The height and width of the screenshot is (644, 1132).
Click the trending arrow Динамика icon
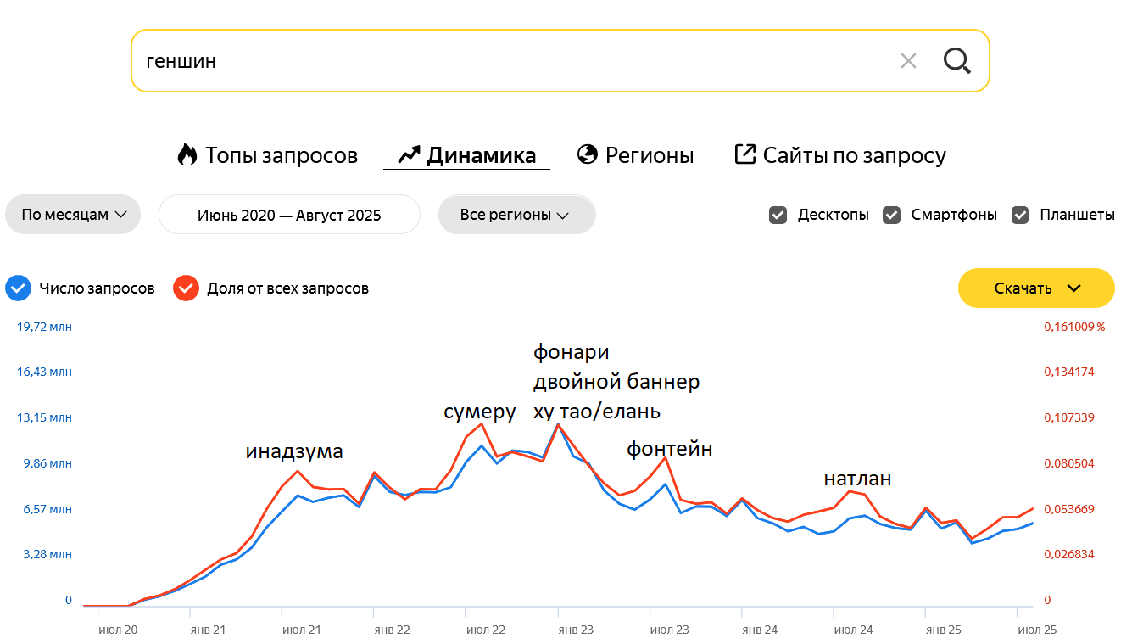click(409, 154)
